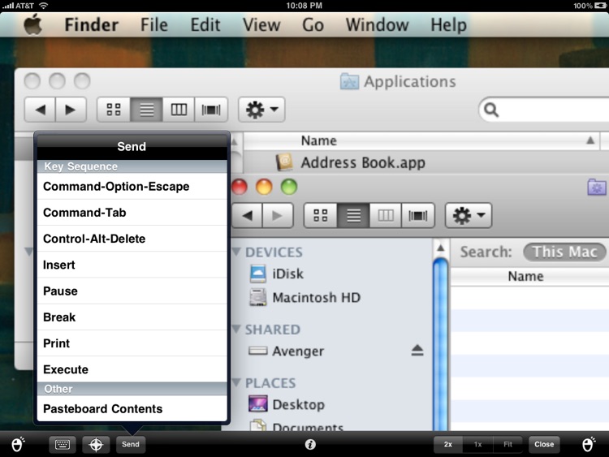This screenshot has height=457, width=609.
Task: Open the Apple menu
Action: 32,25
